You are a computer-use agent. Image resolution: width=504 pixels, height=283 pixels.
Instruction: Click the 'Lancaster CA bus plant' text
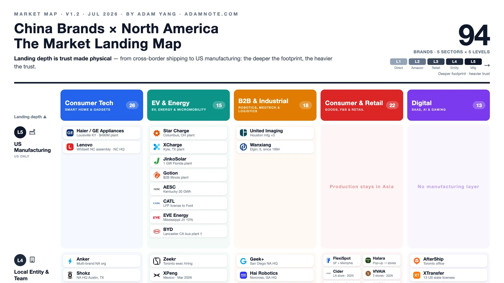[181, 234]
